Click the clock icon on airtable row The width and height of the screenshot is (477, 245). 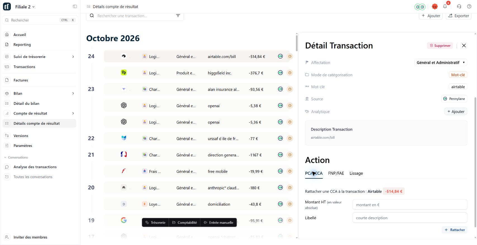click(x=290, y=56)
